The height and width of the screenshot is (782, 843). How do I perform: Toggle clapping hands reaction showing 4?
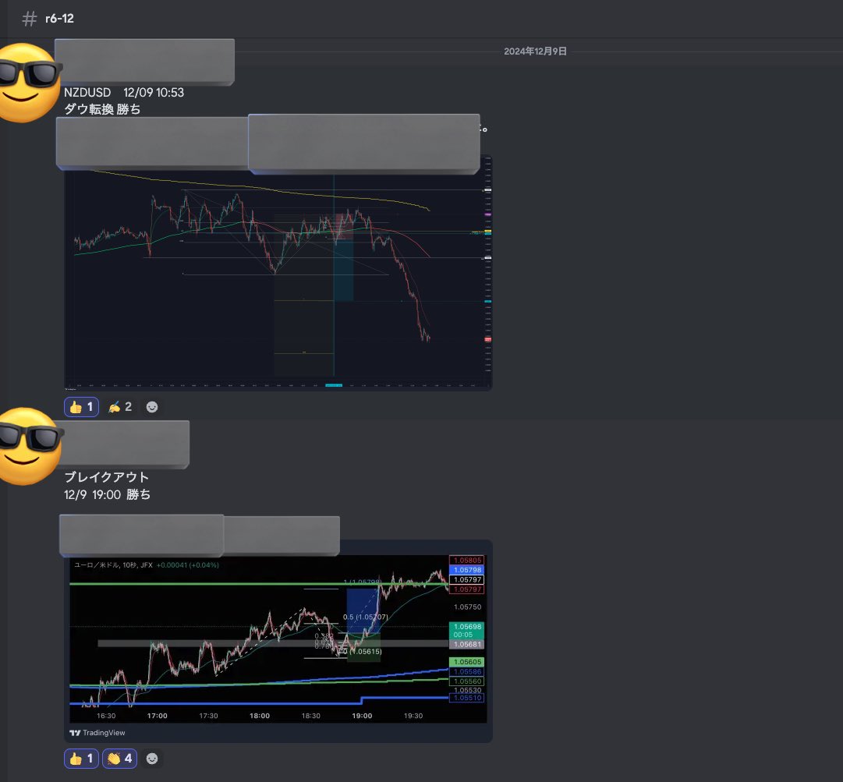pyautogui.click(x=121, y=758)
